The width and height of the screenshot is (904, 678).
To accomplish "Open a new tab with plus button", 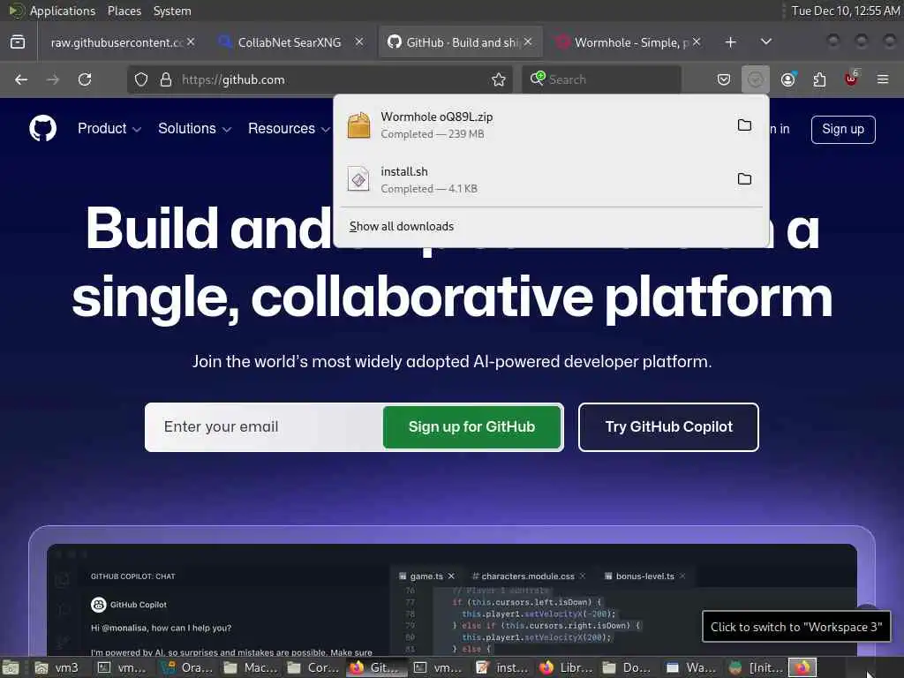I will [730, 42].
